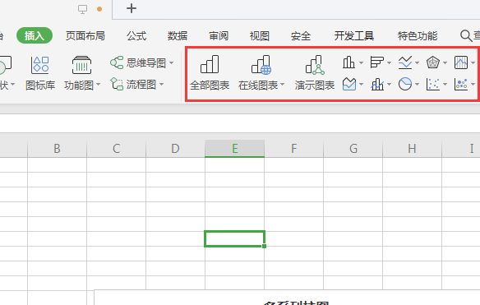
Task: Expand the 功能图 dropdown arrow
Action: point(98,84)
